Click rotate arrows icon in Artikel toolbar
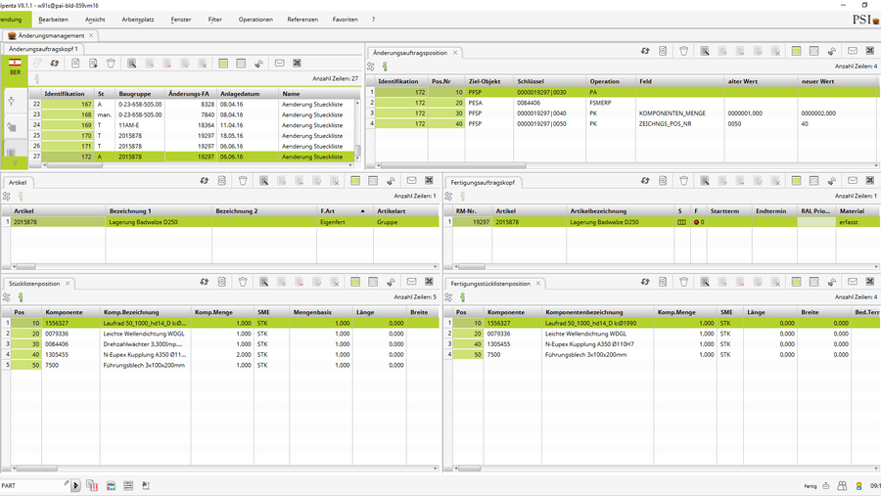The width and height of the screenshot is (881, 496). click(391, 181)
